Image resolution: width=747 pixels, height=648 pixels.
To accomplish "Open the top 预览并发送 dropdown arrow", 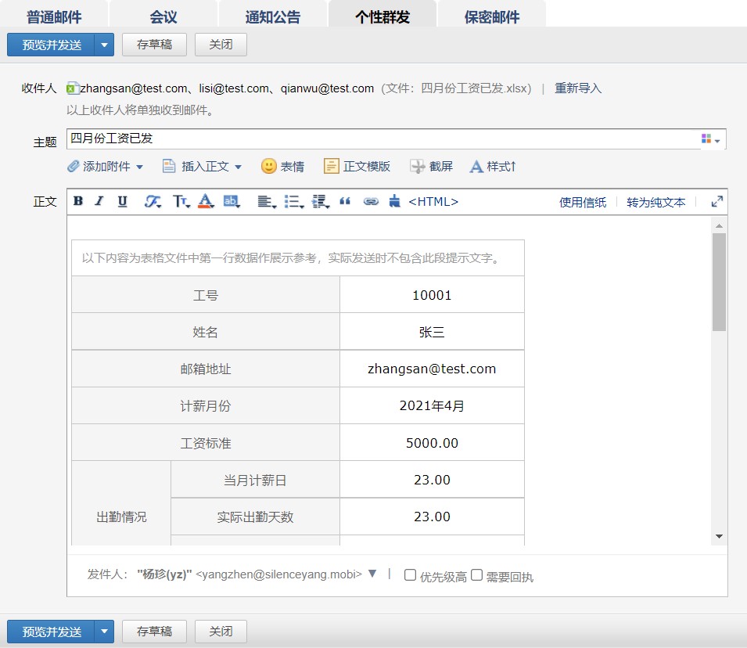I will pyautogui.click(x=104, y=45).
